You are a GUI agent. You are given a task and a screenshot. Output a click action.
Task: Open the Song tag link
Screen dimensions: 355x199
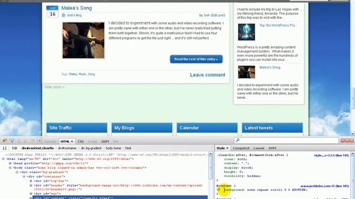pyautogui.click(x=91, y=74)
